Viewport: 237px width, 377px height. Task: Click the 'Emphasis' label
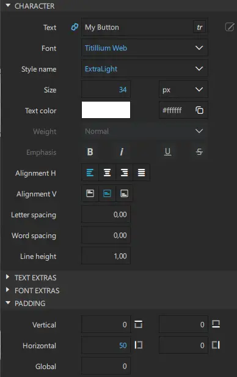point(42,152)
